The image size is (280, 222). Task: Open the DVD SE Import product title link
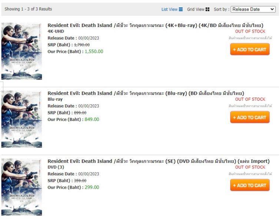159,161
